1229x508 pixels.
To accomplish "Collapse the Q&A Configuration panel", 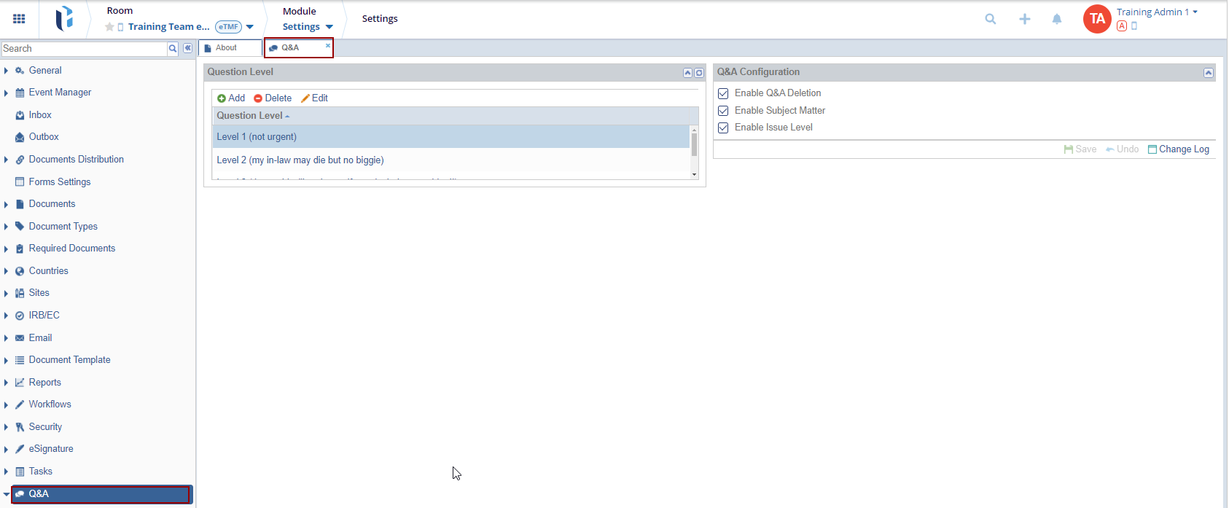I will [1208, 73].
